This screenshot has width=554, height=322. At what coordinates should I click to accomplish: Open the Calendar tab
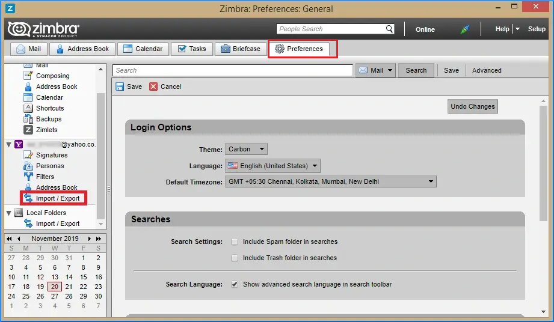pyautogui.click(x=143, y=49)
